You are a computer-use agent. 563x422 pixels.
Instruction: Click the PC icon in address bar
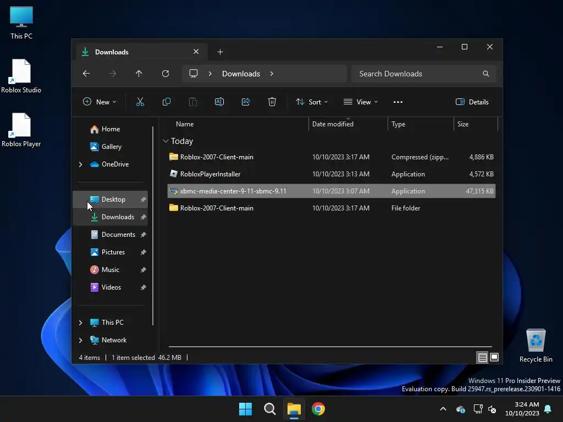tap(194, 74)
